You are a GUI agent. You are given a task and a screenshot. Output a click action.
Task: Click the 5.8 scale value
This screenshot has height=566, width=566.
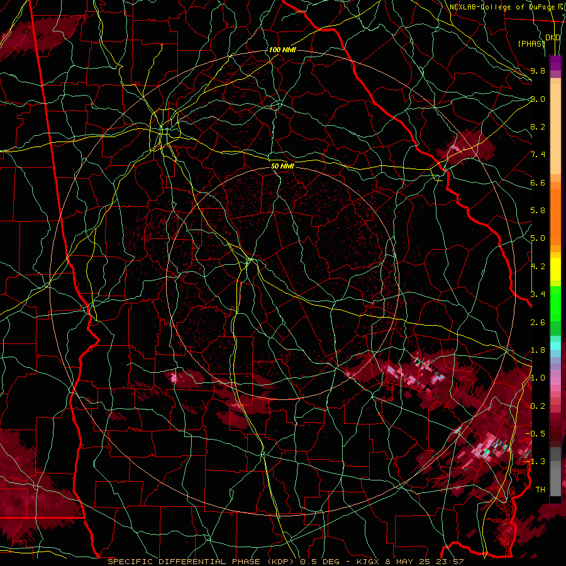(538, 211)
